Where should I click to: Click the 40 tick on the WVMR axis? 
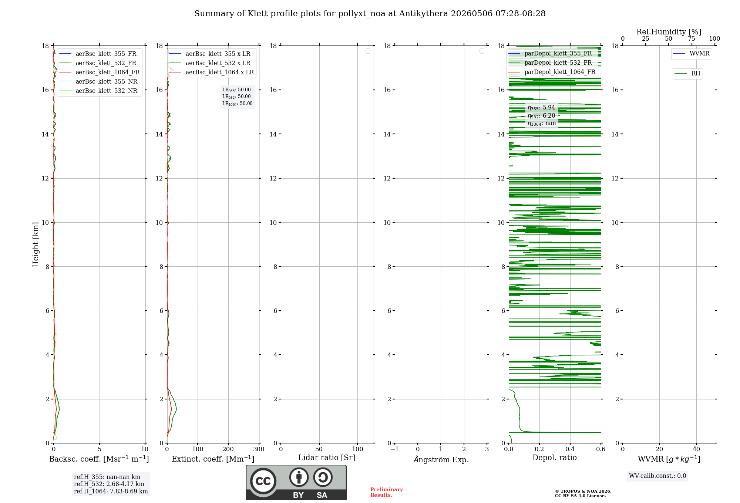click(696, 449)
